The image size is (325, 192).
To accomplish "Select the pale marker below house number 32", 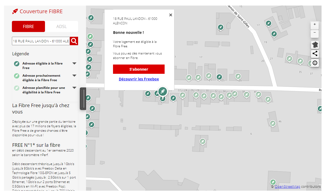I will coord(213,96).
